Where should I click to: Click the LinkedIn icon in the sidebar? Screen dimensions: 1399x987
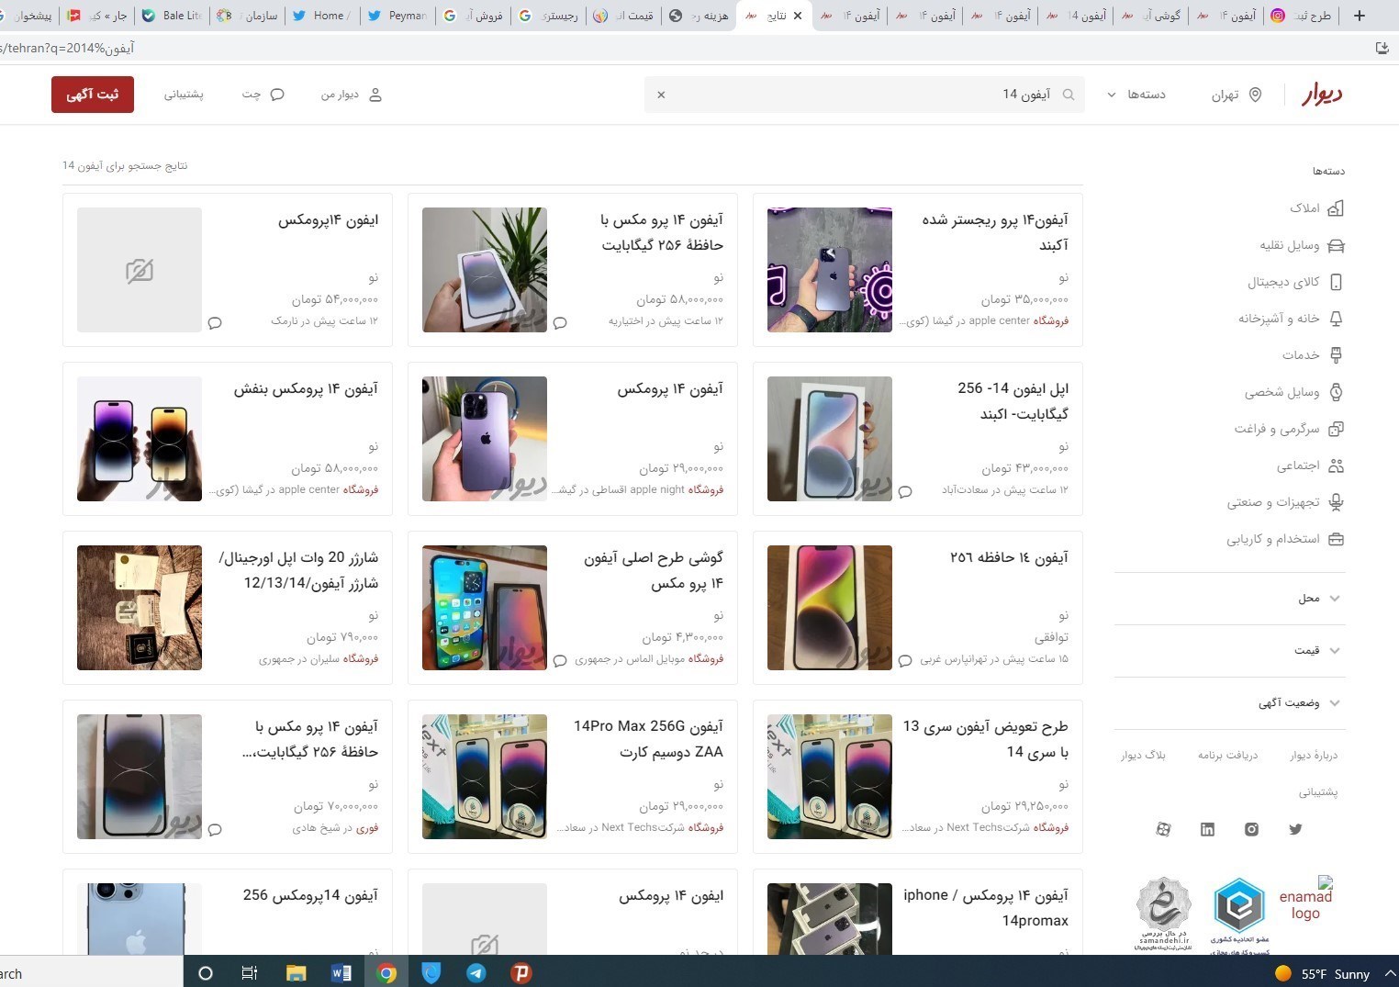click(x=1207, y=829)
